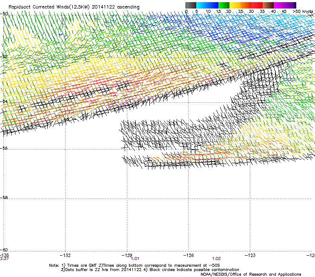Click the -129 longitude axis label
The image size is (315, 277).
tap(127, 255)
